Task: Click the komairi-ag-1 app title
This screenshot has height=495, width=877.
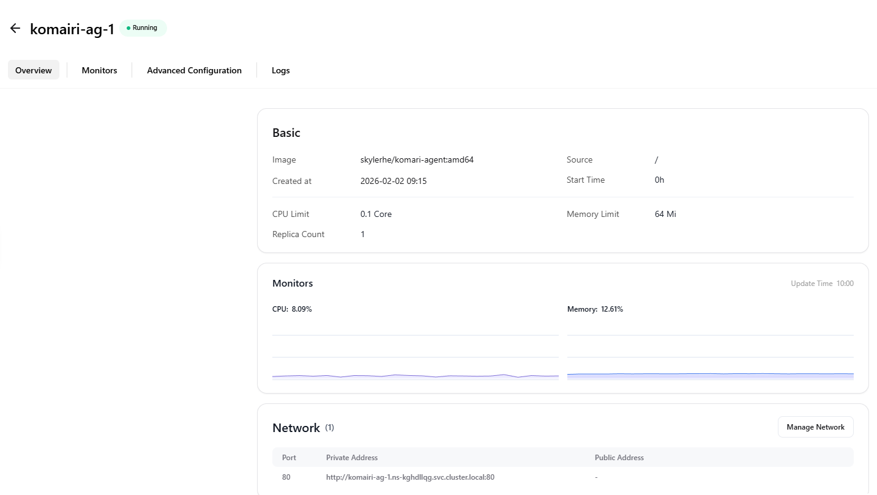Action: coord(72,29)
